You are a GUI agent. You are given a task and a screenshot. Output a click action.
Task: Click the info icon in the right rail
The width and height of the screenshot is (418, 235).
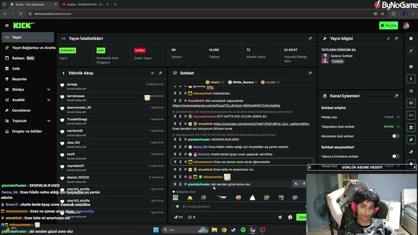(x=411, y=39)
